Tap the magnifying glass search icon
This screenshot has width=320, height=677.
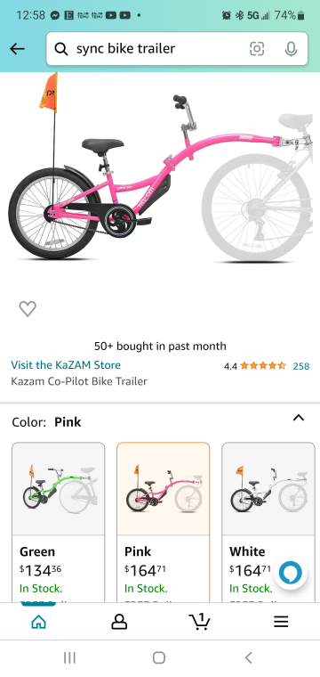tap(61, 49)
